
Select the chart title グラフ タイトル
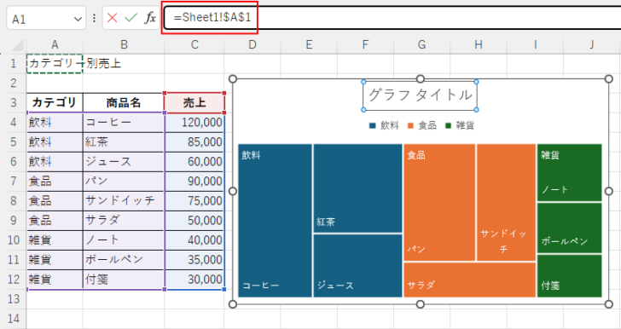click(421, 95)
